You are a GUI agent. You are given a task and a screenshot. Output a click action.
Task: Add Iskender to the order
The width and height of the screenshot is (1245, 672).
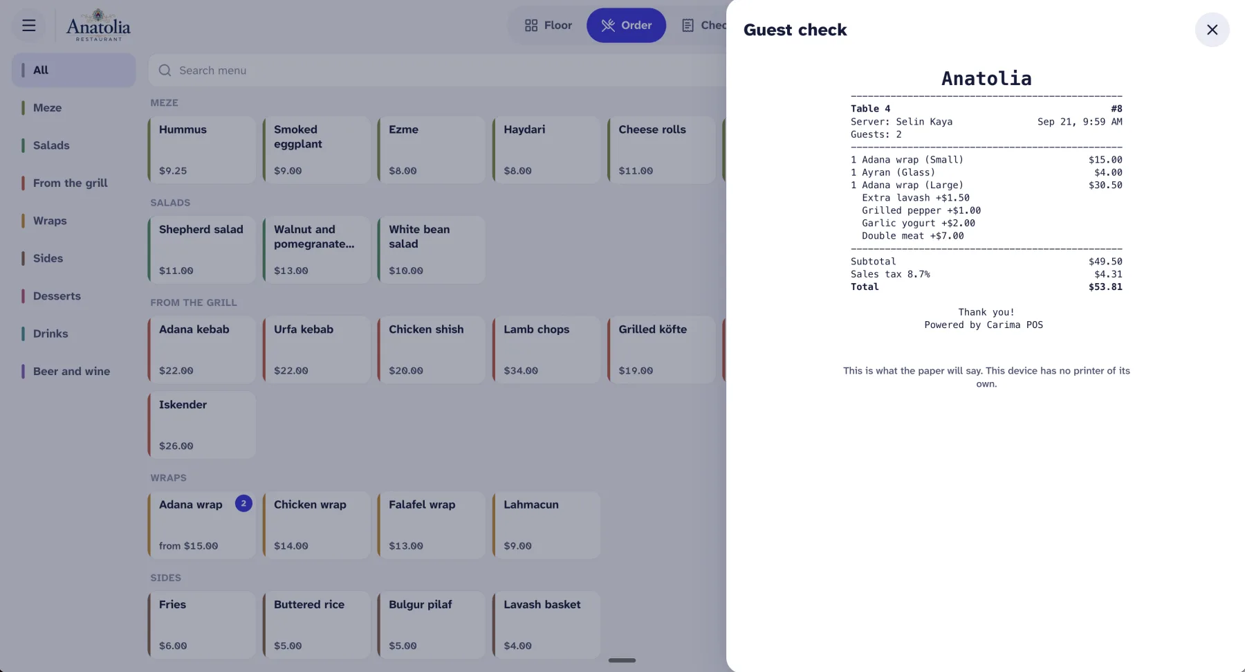(x=202, y=425)
